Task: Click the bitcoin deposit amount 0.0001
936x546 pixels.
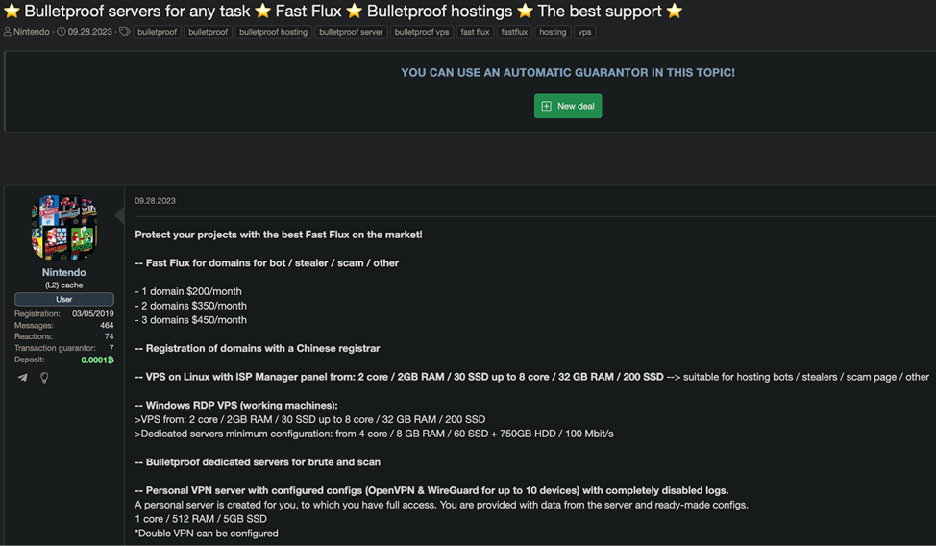Action: click(x=97, y=360)
